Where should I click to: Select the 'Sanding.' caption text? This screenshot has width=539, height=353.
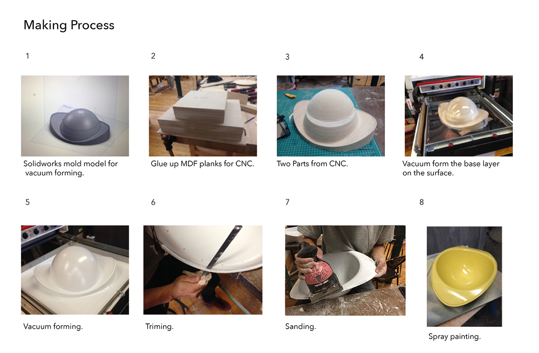(x=300, y=327)
